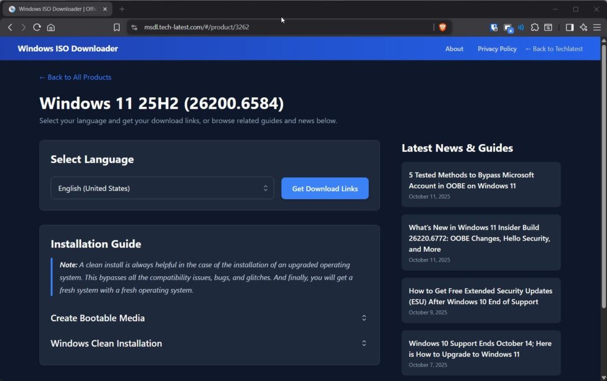The image size is (607, 381).
Task: Minimize the browser window
Action: [x=555, y=9]
